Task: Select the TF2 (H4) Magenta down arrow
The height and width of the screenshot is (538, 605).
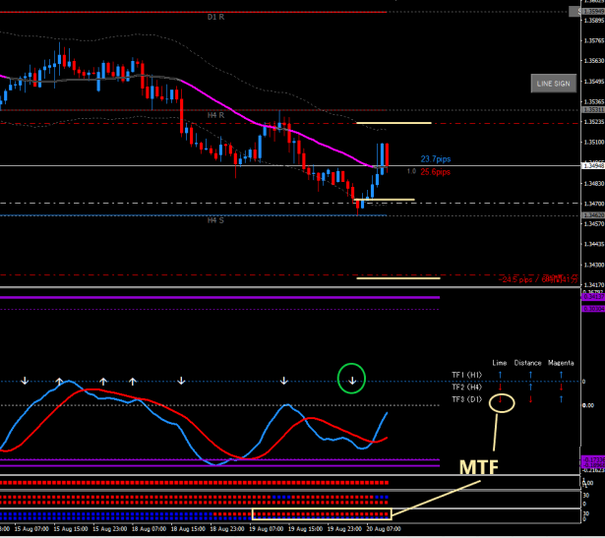Action: pos(561,387)
